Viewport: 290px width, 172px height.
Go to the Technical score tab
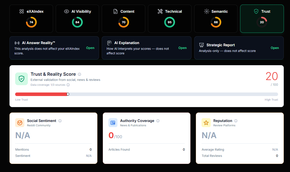pyautogui.click(x=170, y=18)
